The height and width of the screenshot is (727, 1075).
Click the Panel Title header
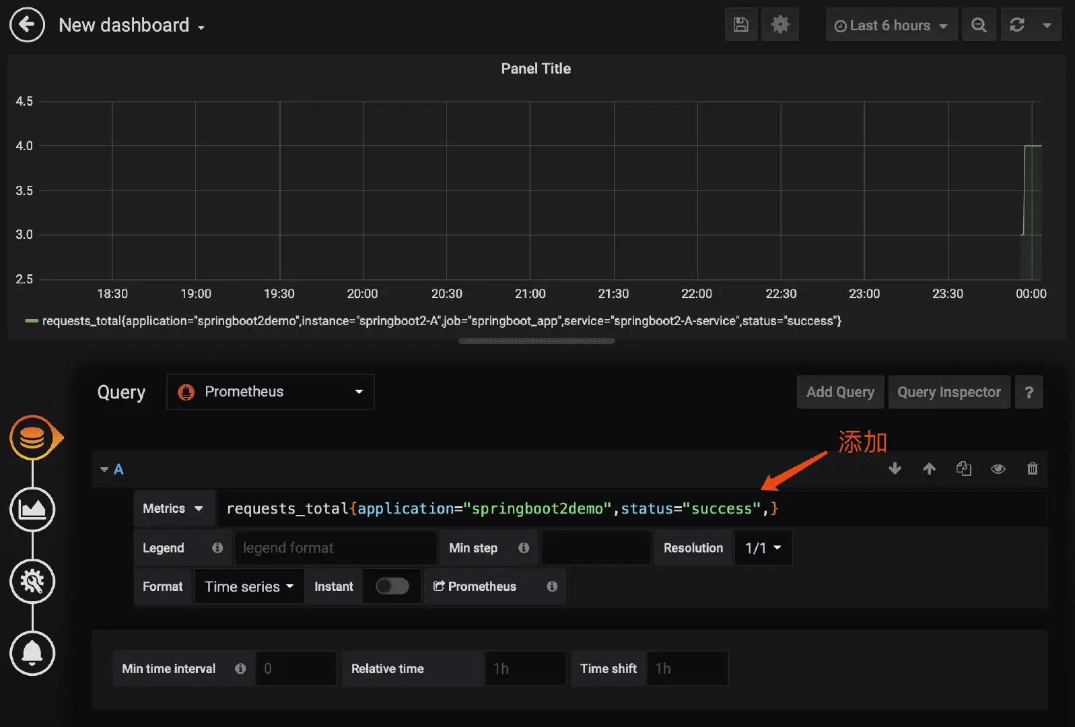coord(536,69)
